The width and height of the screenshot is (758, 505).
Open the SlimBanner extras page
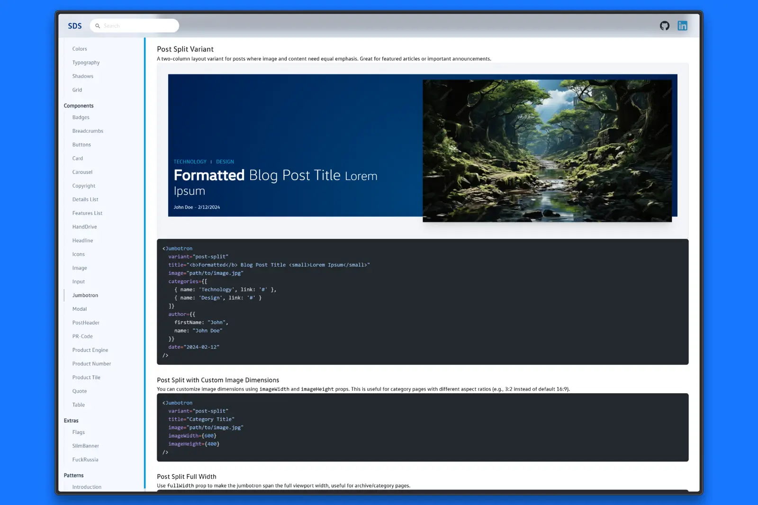coord(85,446)
